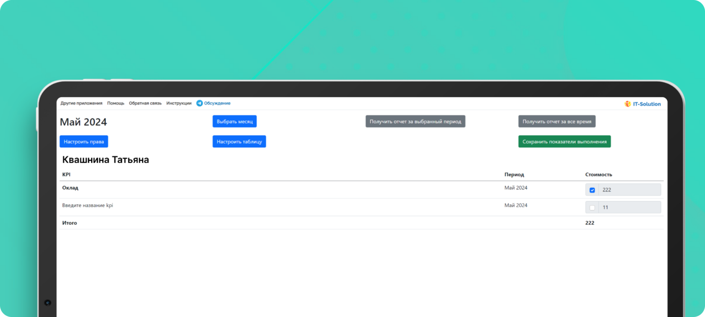The width and height of the screenshot is (705, 317).
Task: Open the Другие приложения menu item
Action: (x=81, y=103)
